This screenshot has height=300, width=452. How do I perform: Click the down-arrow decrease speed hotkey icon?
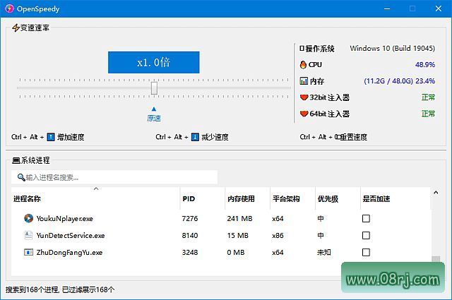click(x=195, y=137)
